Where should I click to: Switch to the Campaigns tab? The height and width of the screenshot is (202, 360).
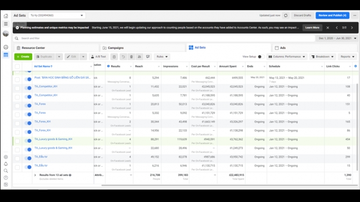[x=142, y=48]
